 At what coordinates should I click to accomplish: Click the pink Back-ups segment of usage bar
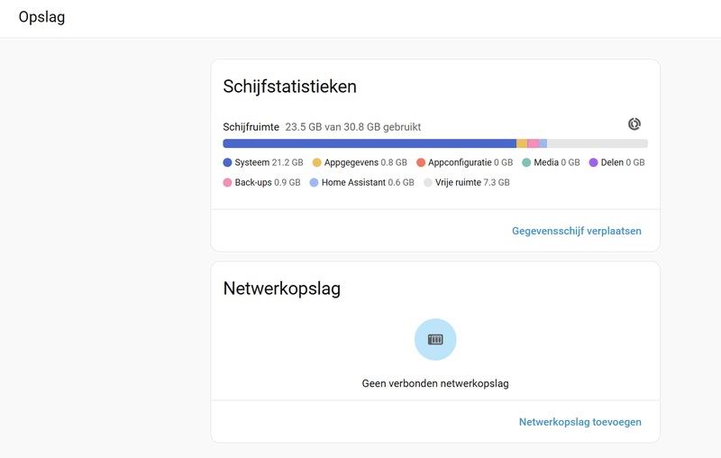pyautogui.click(x=534, y=143)
